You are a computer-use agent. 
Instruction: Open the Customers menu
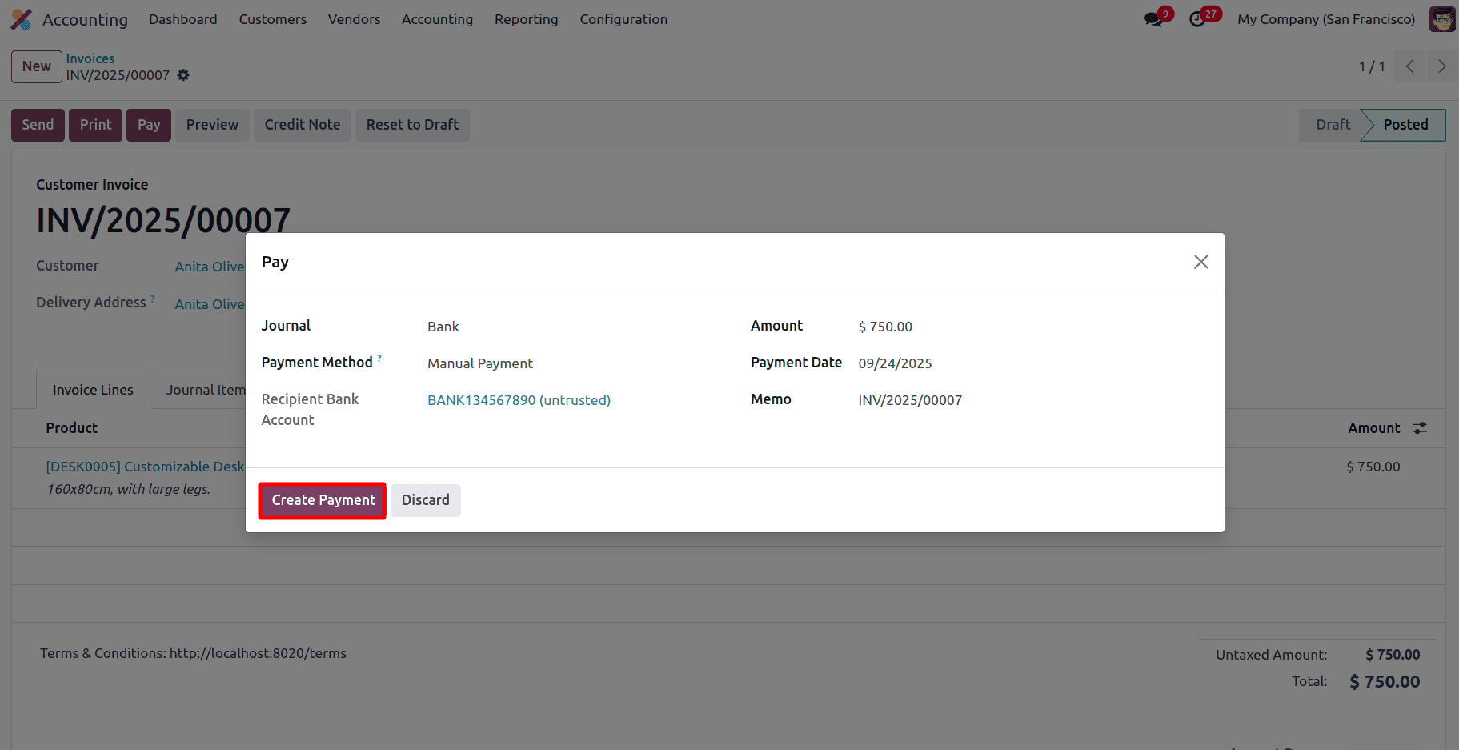click(273, 19)
